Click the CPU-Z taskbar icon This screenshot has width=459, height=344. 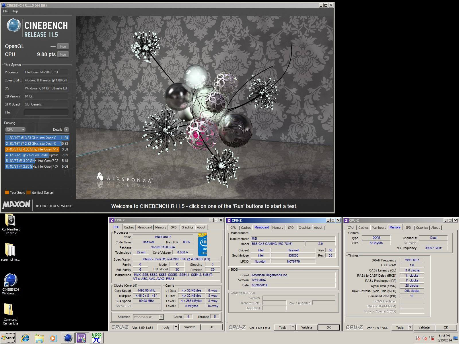coord(81,338)
